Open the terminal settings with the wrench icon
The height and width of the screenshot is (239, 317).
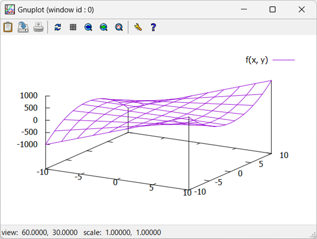click(137, 27)
